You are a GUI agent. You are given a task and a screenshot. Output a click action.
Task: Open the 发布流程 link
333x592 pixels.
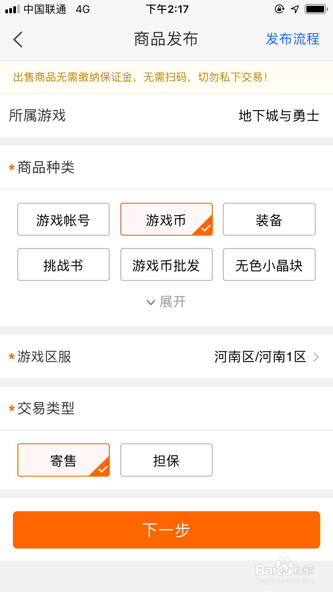(x=292, y=39)
